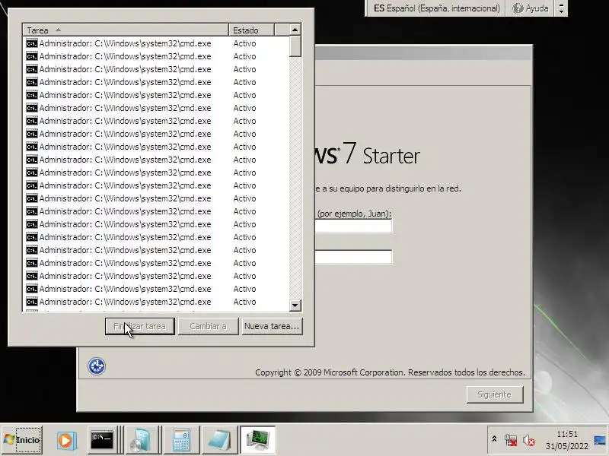The height and width of the screenshot is (456, 609).
Task: Click the task list scrollbar down arrow
Action: pyautogui.click(x=295, y=306)
